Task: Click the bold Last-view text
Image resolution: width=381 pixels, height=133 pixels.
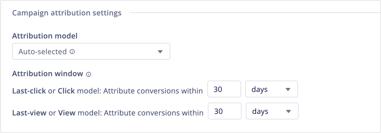Action: coord(29,113)
